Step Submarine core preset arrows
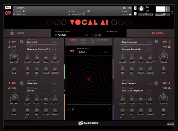The width and height of the screenshot is (178, 131). pos(54,84)
